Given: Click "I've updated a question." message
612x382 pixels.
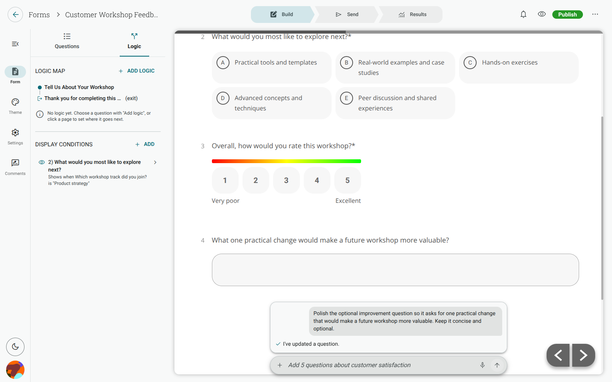Looking at the screenshot, I should (311, 344).
